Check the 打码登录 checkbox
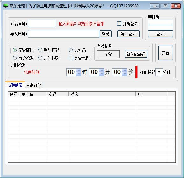The width and height of the screenshot is (184, 178). [x=119, y=23]
